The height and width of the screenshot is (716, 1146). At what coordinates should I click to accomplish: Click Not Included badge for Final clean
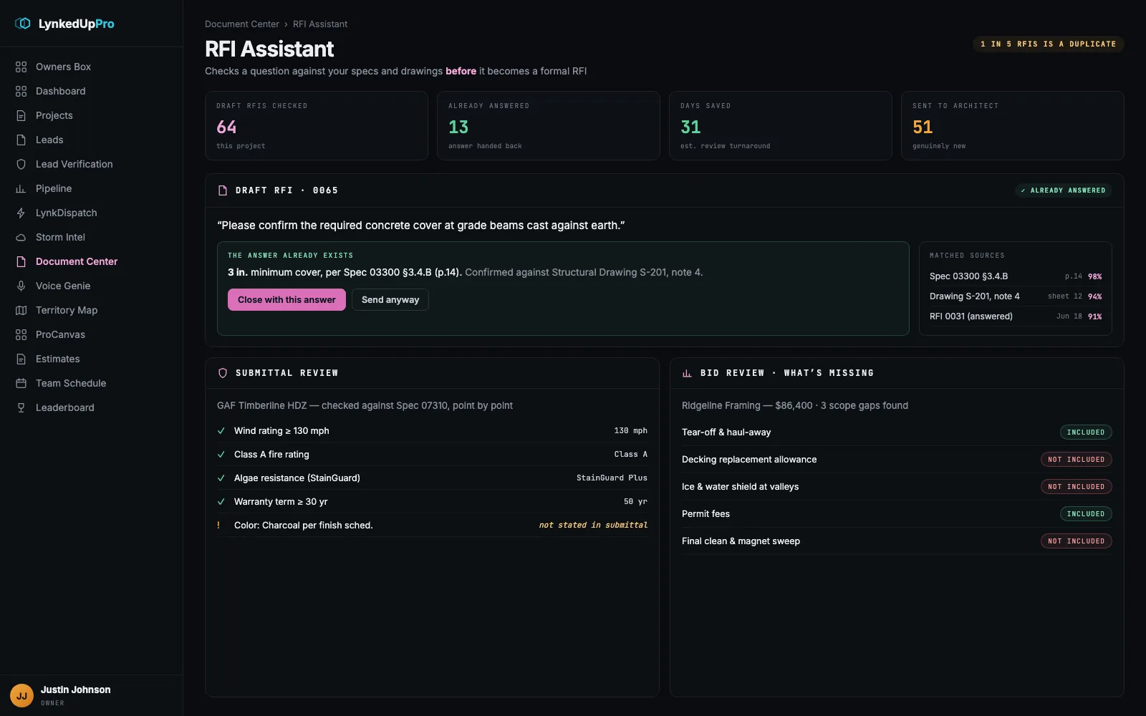coord(1076,541)
